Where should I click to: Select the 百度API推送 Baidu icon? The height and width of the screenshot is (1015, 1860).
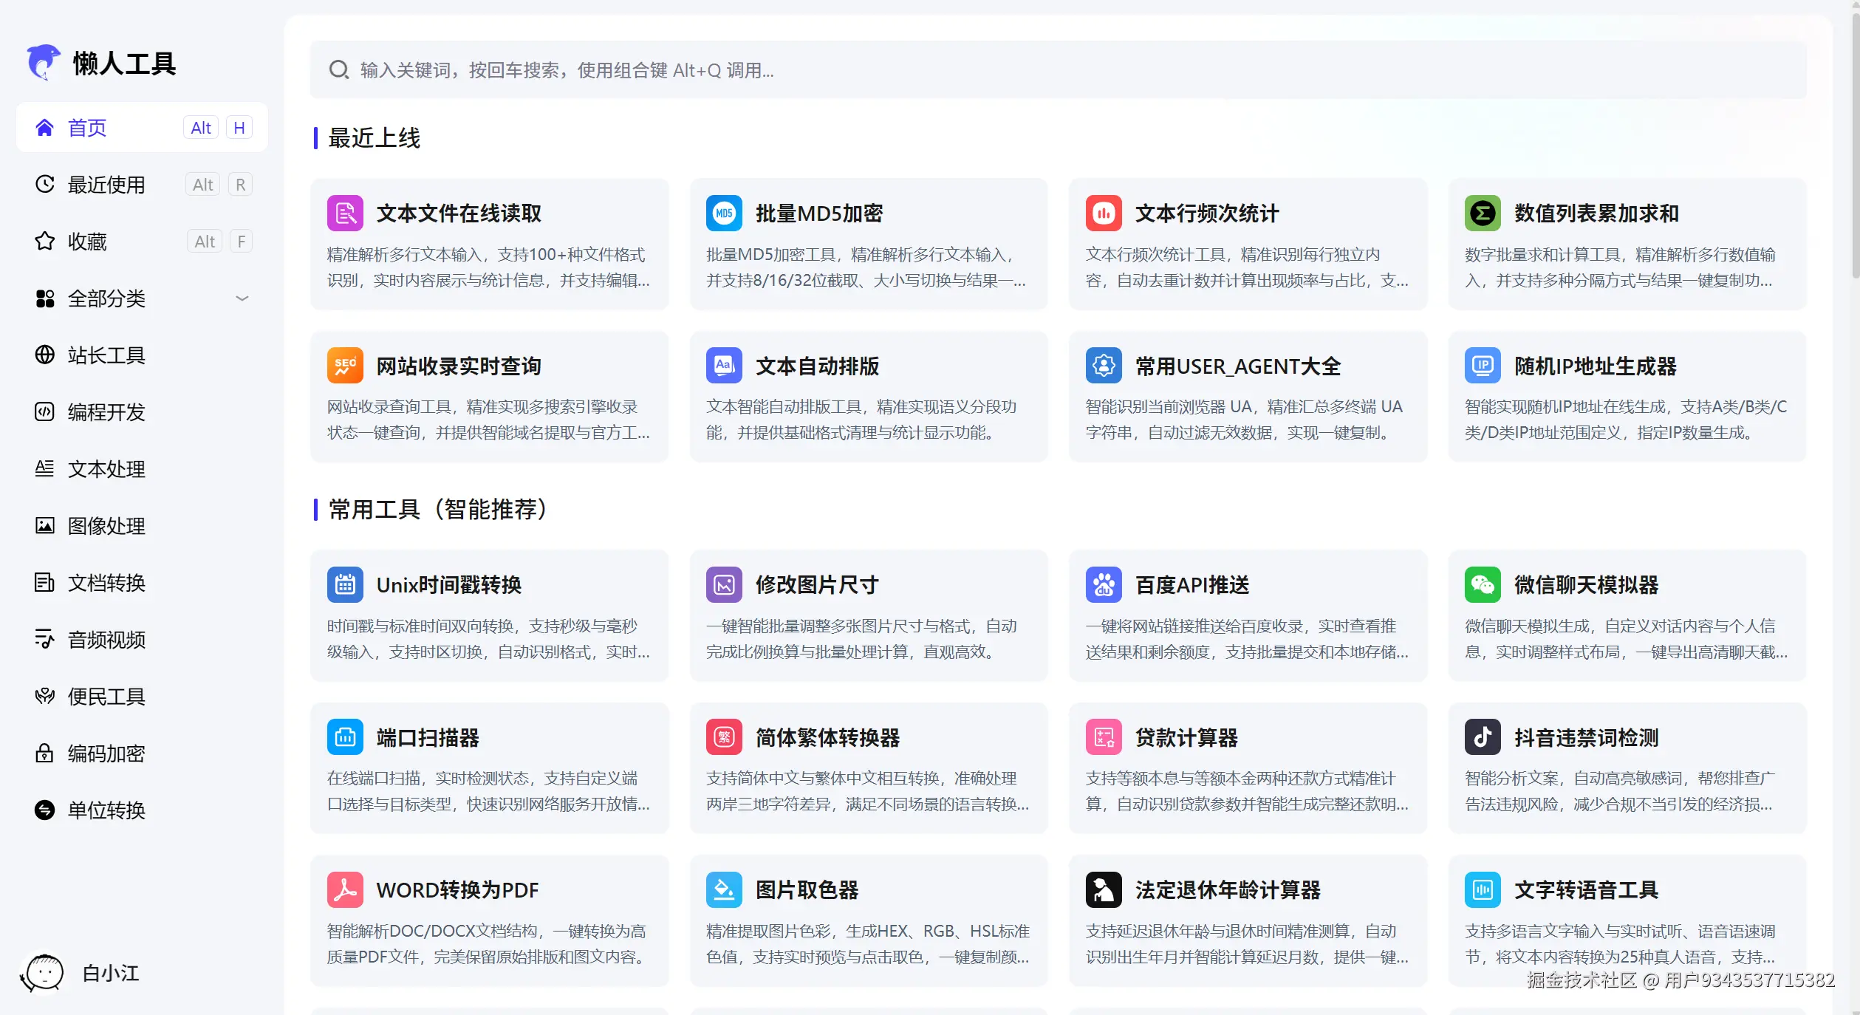pos(1104,584)
